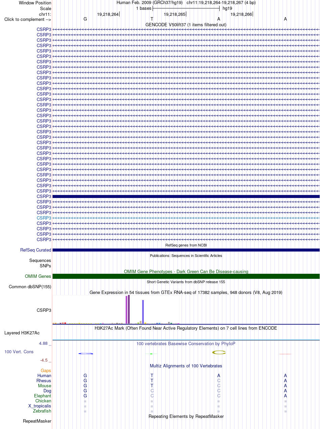Screen dimensions: 320x429
Task: Click the GENCODE V50lift37 track title
Action: 186,25
